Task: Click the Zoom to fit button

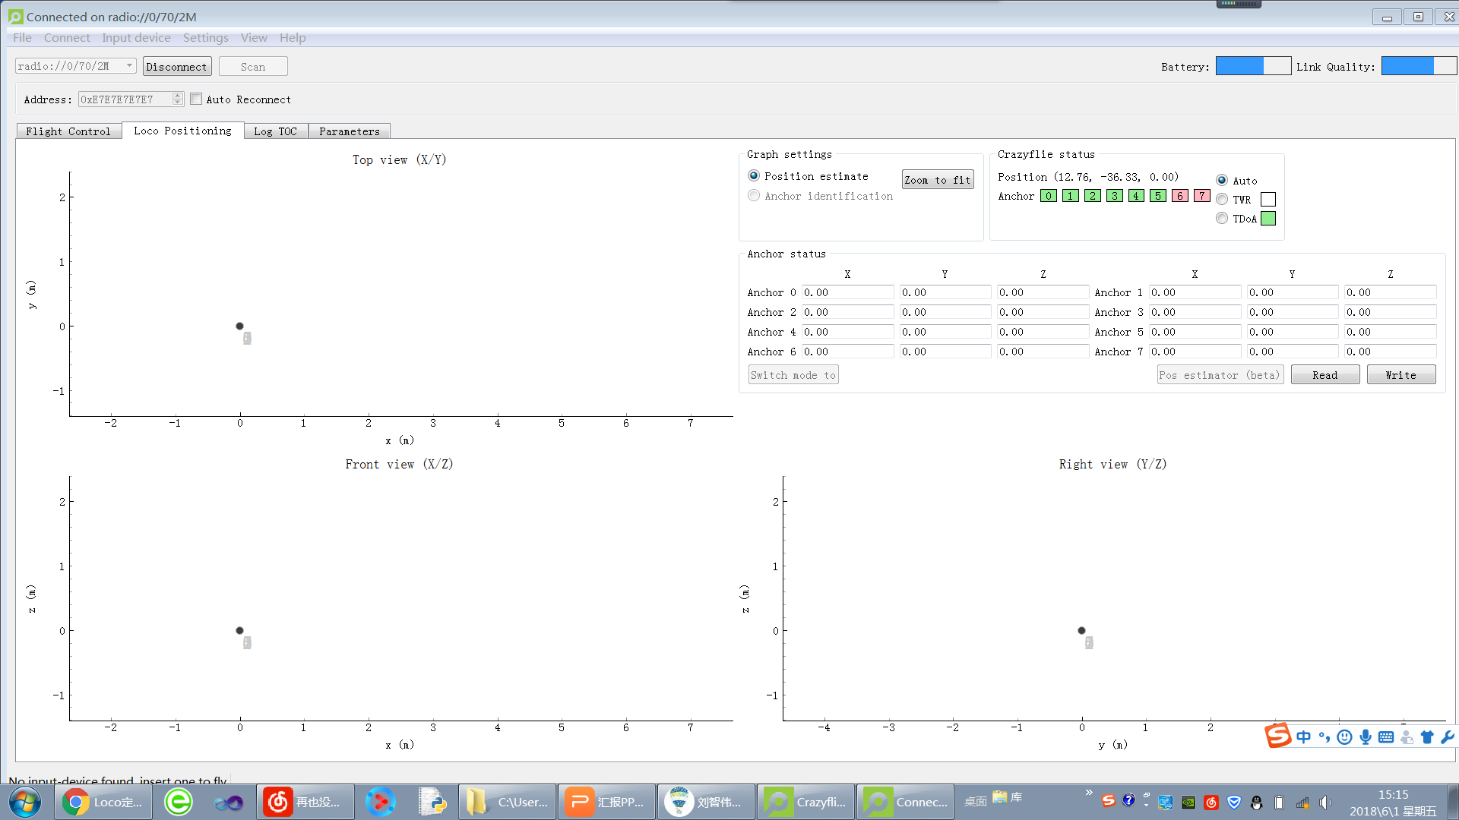Action: point(937,179)
